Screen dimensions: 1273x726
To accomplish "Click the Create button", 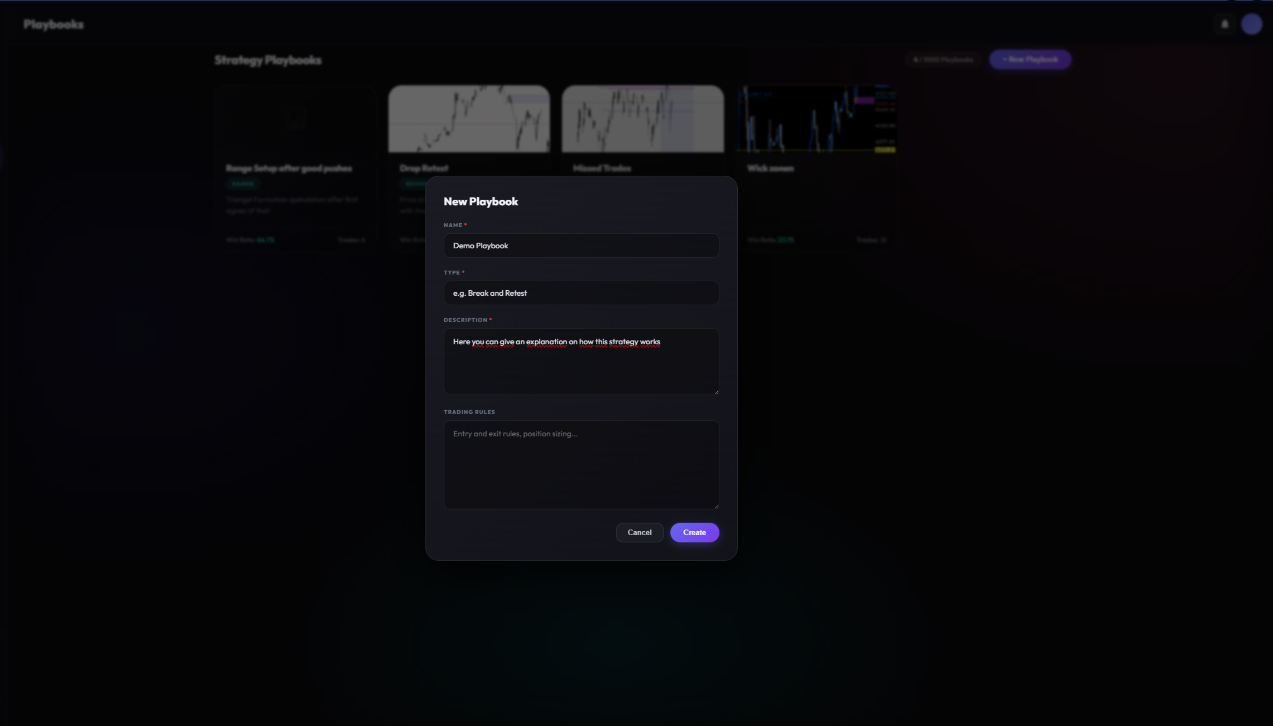I will 694,532.
